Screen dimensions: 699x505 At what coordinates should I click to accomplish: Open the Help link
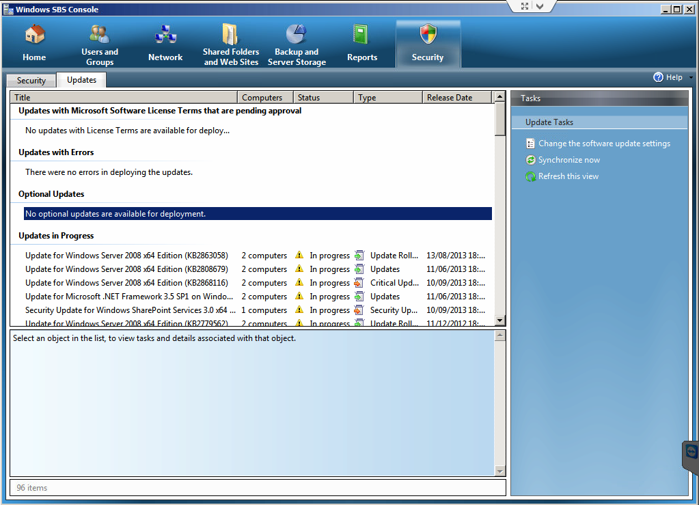(674, 77)
